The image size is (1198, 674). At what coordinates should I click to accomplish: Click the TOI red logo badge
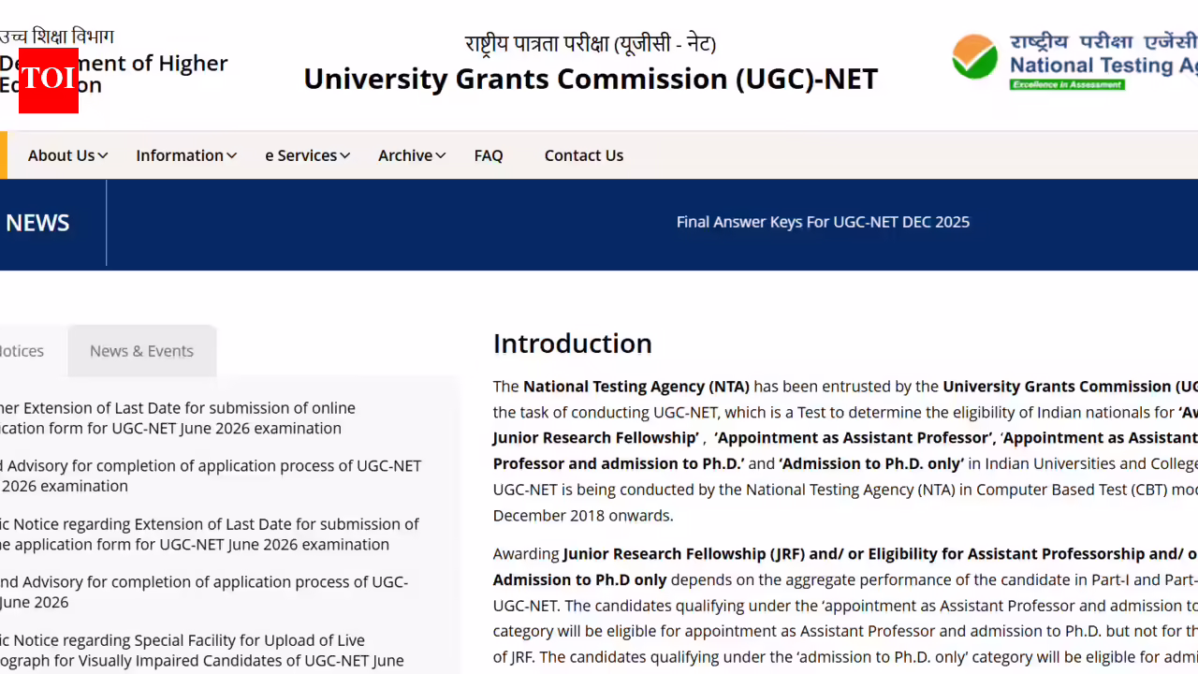(49, 80)
